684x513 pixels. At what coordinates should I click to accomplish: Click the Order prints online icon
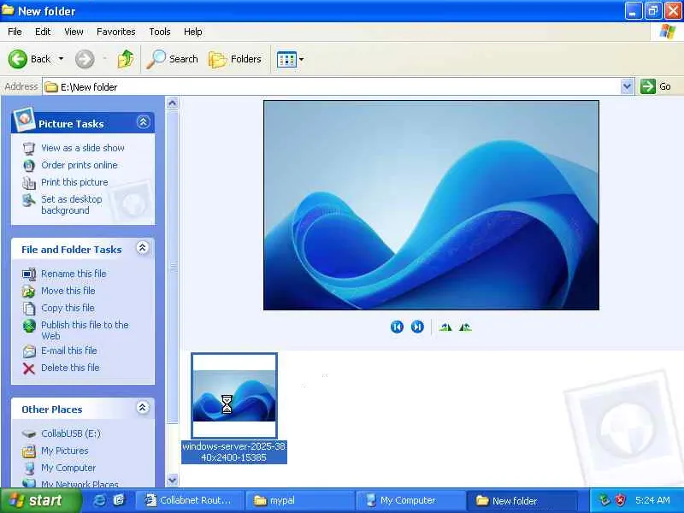29,165
